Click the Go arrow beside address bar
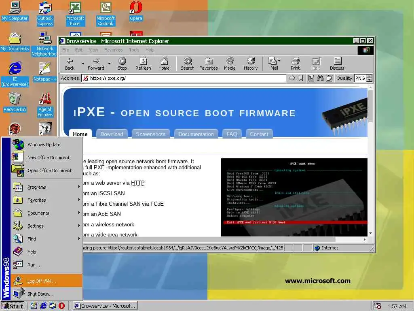The image size is (414, 311). coord(292,78)
